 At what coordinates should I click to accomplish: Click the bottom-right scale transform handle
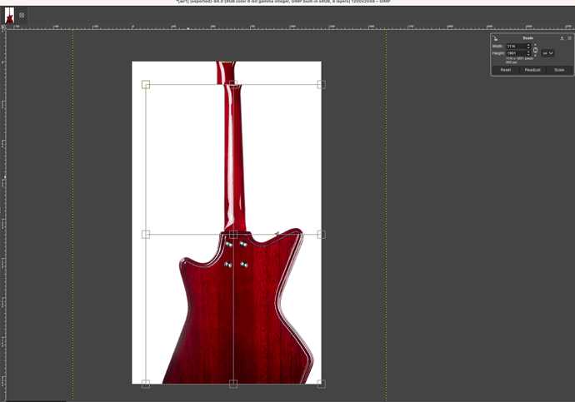[x=321, y=384]
